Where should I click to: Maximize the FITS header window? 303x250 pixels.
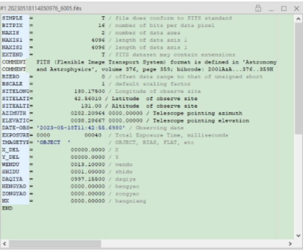pyautogui.click(x=284, y=8)
